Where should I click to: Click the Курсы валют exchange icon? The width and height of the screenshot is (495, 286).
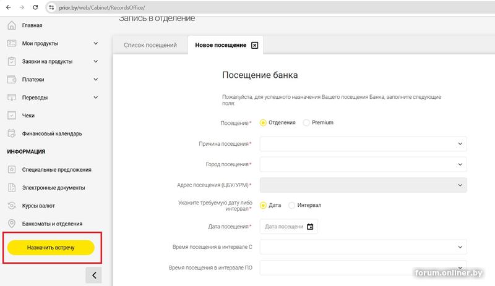tap(12, 206)
